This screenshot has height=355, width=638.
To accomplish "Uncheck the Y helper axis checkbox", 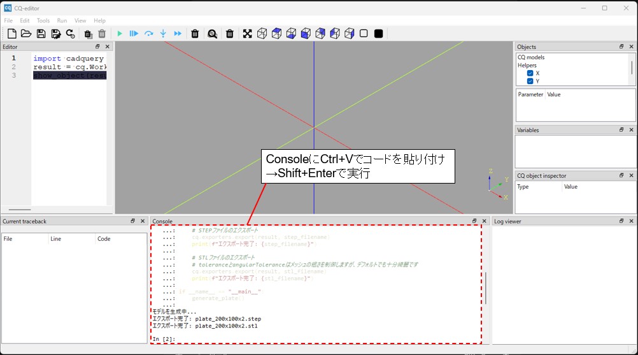I will [530, 82].
